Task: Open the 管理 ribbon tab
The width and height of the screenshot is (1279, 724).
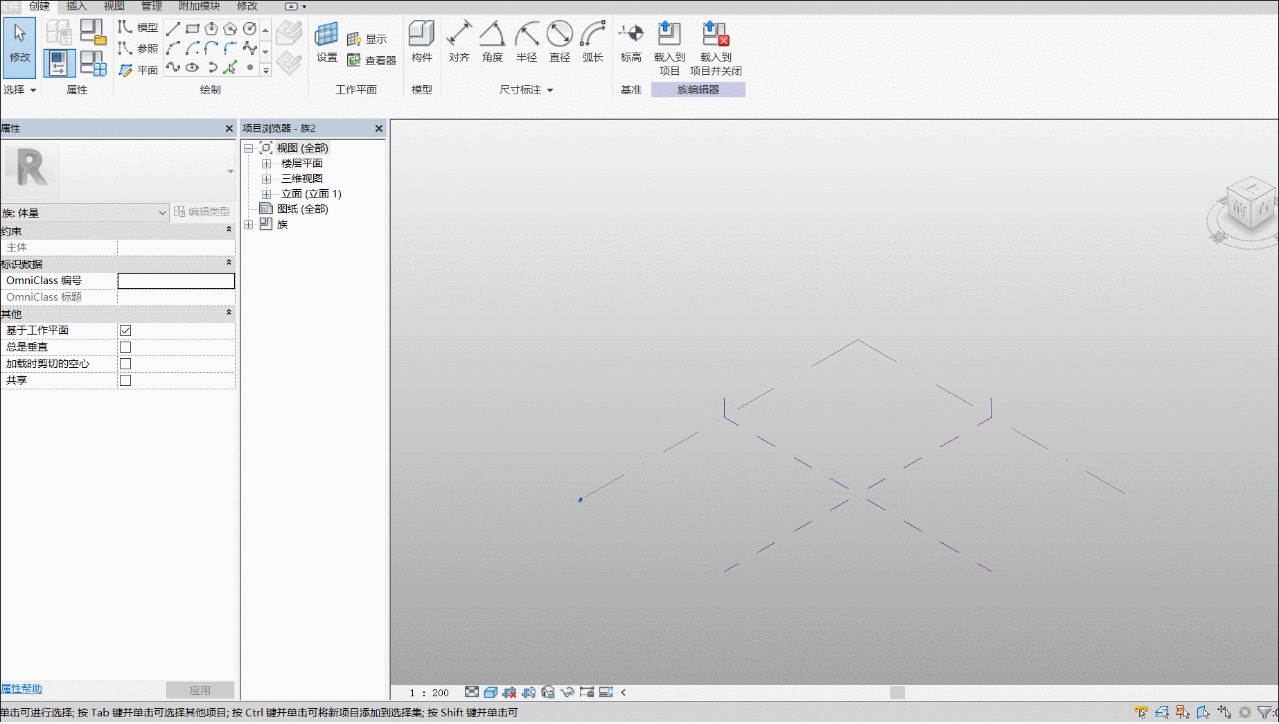Action: [152, 6]
